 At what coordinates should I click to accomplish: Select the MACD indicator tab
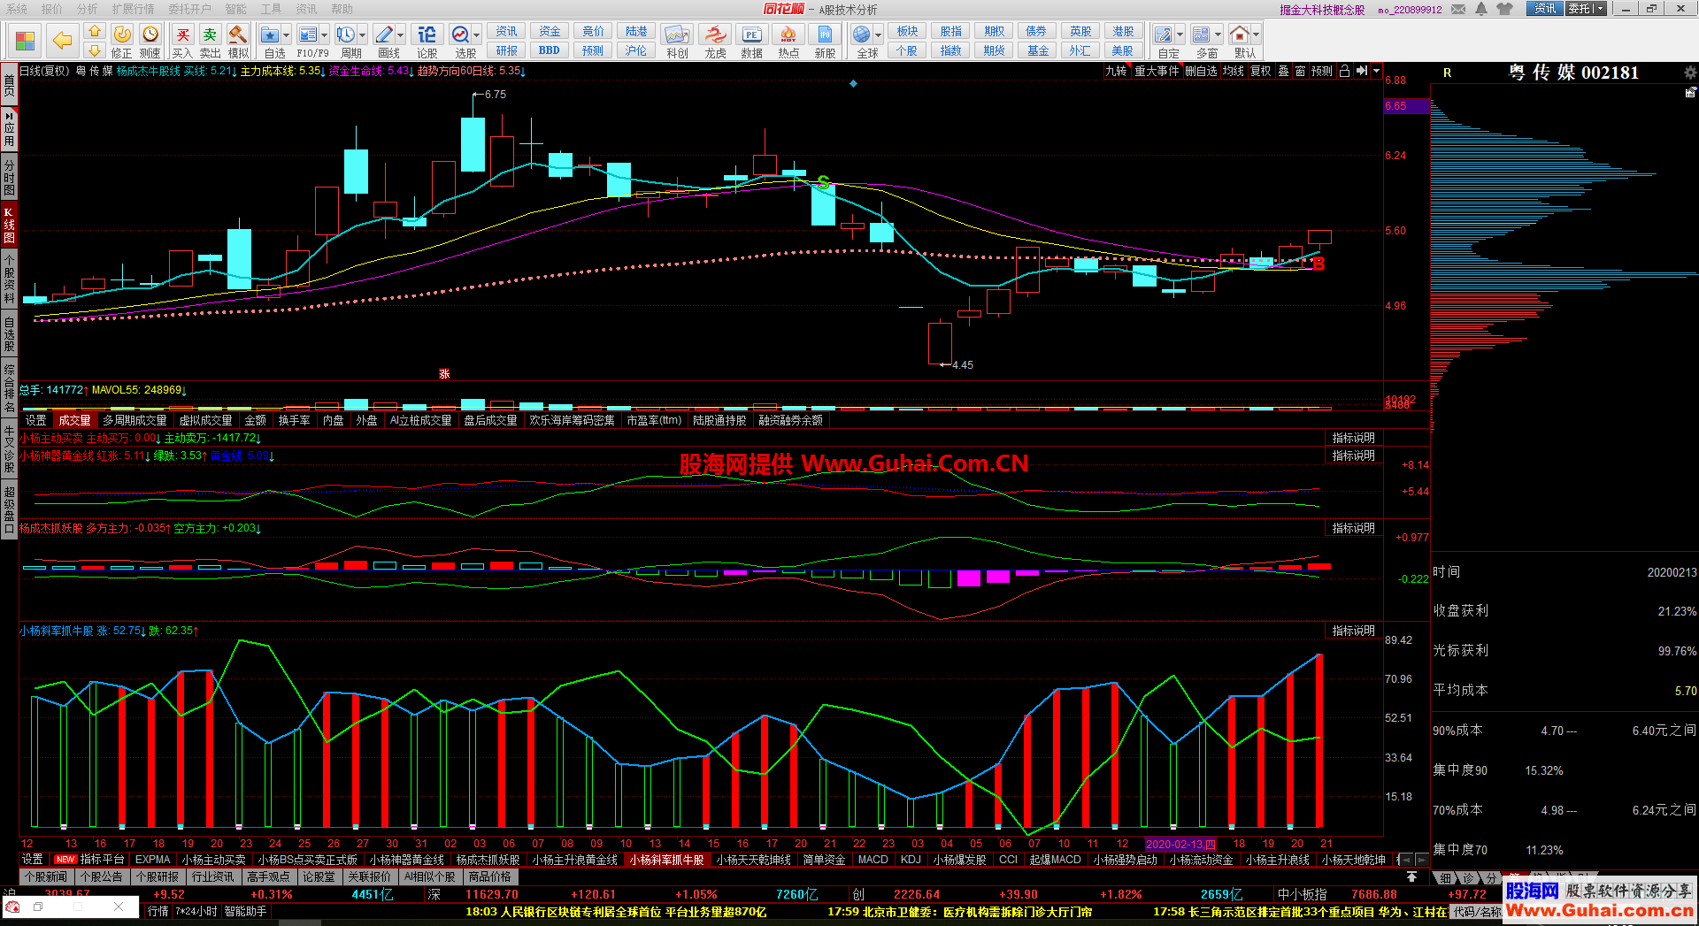click(x=873, y=860)
